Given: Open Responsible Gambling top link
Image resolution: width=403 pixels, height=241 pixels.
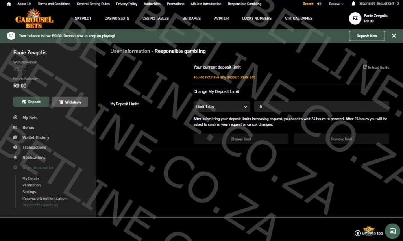Looking at the screenshot, I should 244,4.
